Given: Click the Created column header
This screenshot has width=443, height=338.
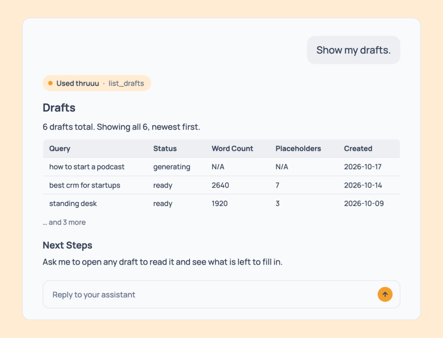Looking at the screenshot, I should 358,148.
